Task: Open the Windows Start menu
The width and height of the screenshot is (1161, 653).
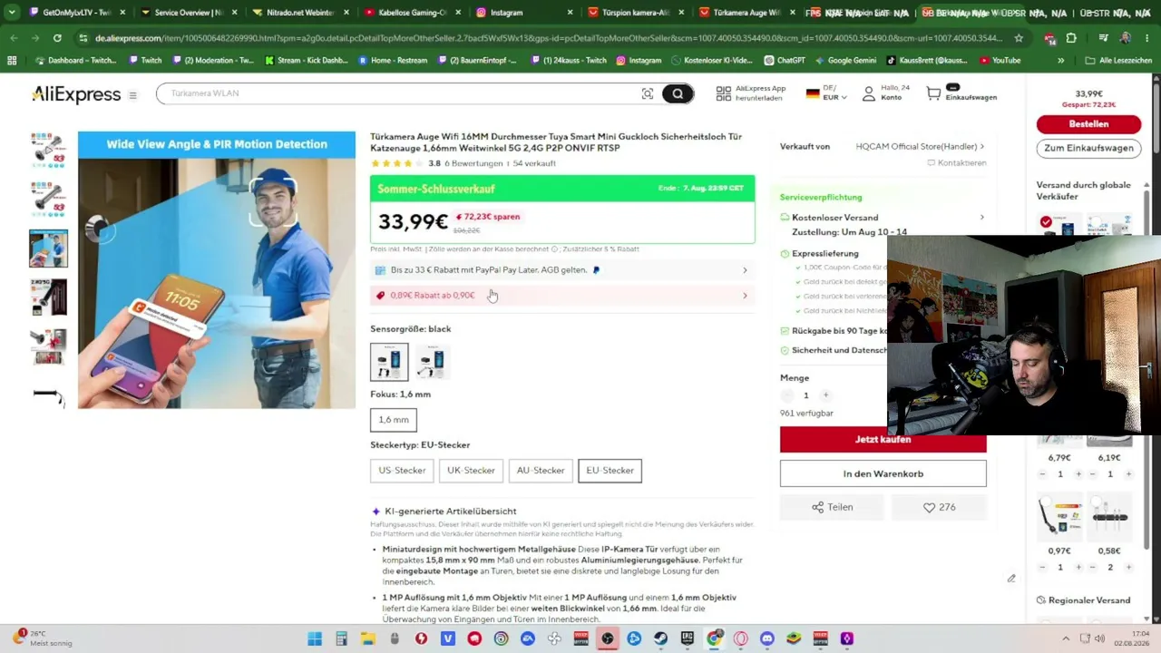Action: (x=315, y=638)
